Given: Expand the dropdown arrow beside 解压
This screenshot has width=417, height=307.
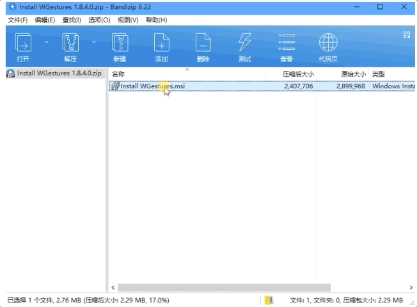Looking at the screenshot, I should click(94, 42).
